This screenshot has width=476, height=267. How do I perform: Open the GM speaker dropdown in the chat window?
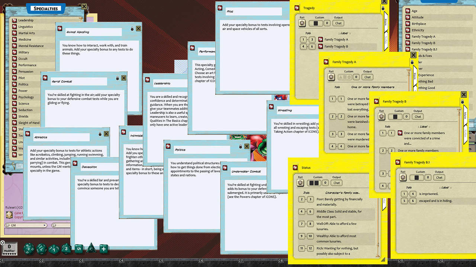pyautogui.click(x=44, y=225)
